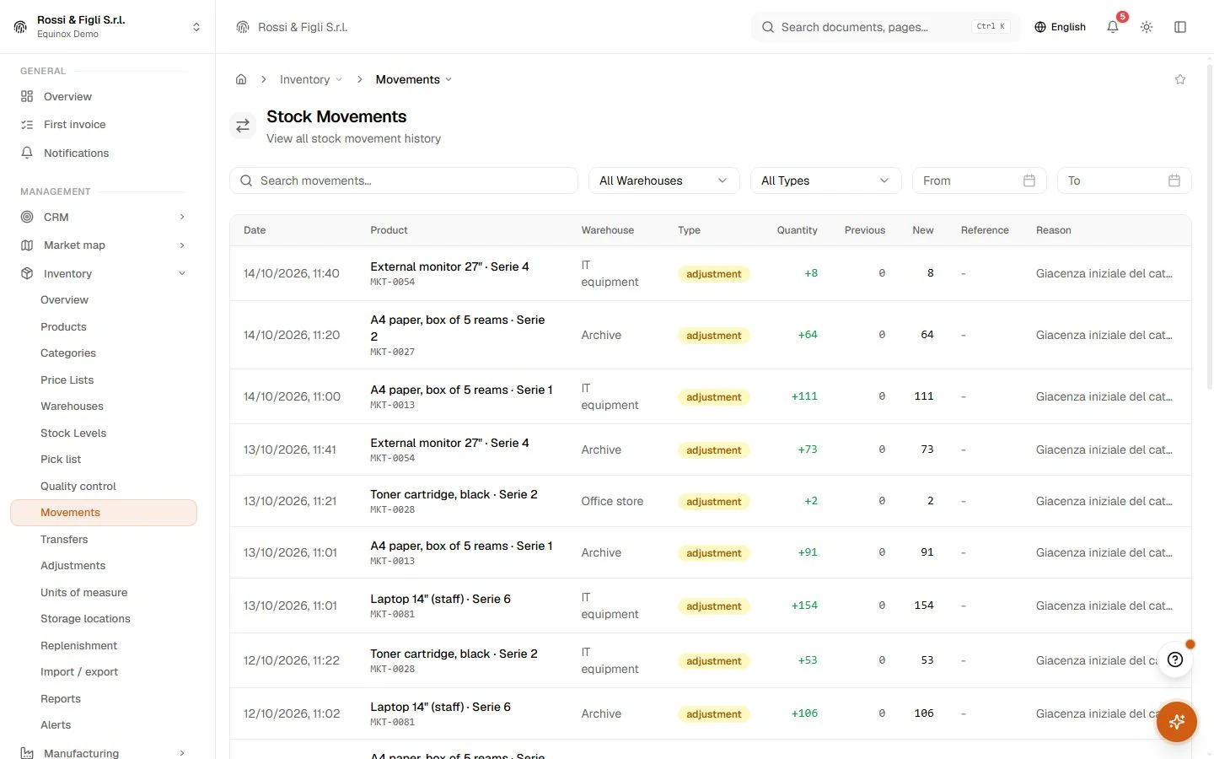
Task: Go to Stock Levels in sidebar
Action: [x=73, y=433]
